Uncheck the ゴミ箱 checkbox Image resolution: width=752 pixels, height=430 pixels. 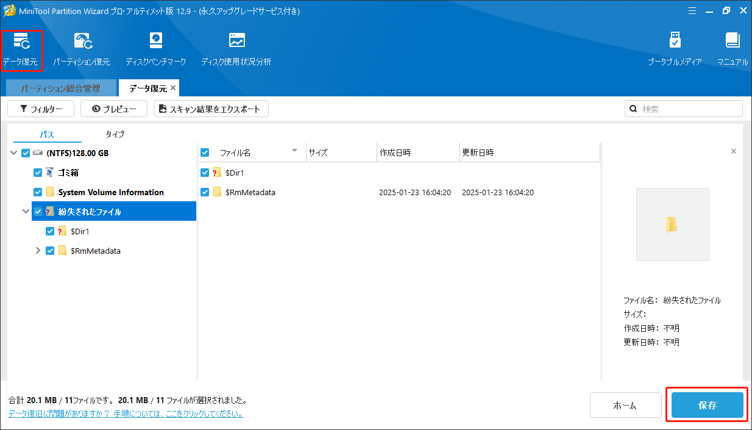pyautogui.click(x=38, y=173)
